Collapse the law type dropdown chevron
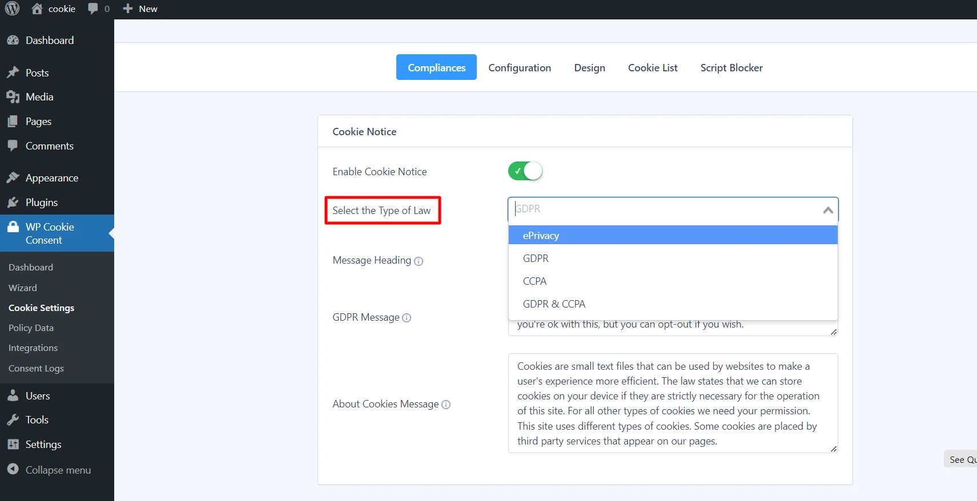The image size is (977, 501). pyautogui.click(x=827, y=210)
